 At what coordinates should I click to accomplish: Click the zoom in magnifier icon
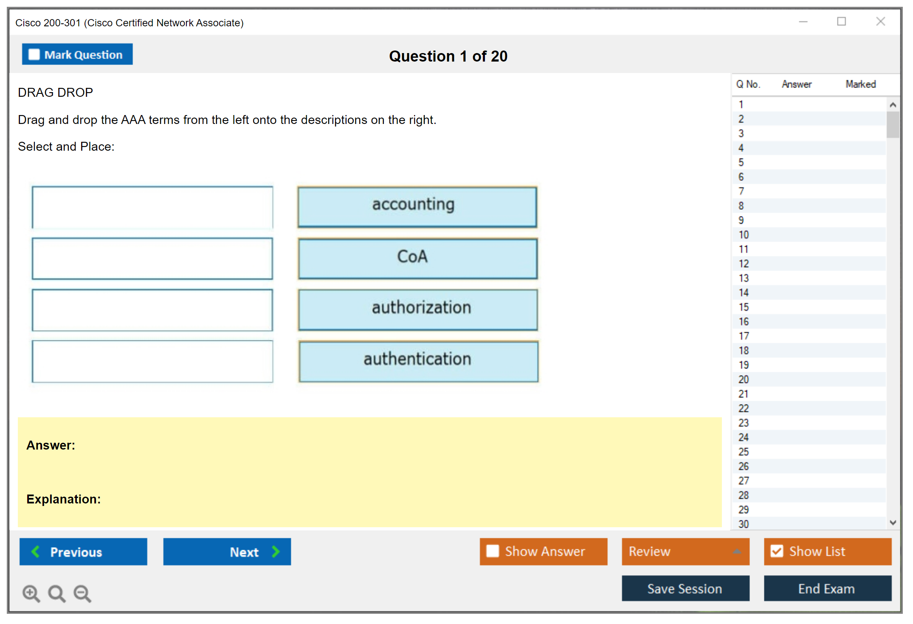tap(31, 593)
